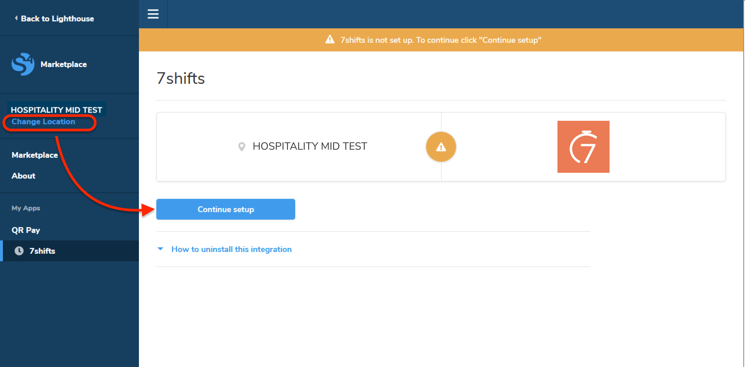This screenshot has height=367, width=745.
Task: Click the HOSPITALITY MID TEST sidebar heading
Action: [x=56, y=110]
